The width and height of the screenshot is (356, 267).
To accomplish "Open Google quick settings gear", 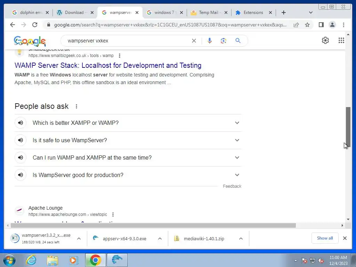I will (325, 40).
